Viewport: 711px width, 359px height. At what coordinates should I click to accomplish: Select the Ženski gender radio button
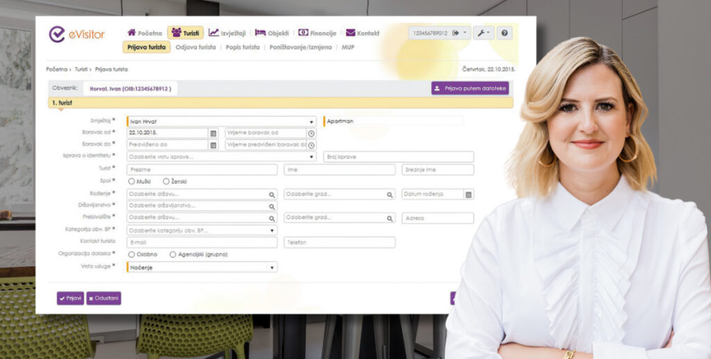click(166, 181)
